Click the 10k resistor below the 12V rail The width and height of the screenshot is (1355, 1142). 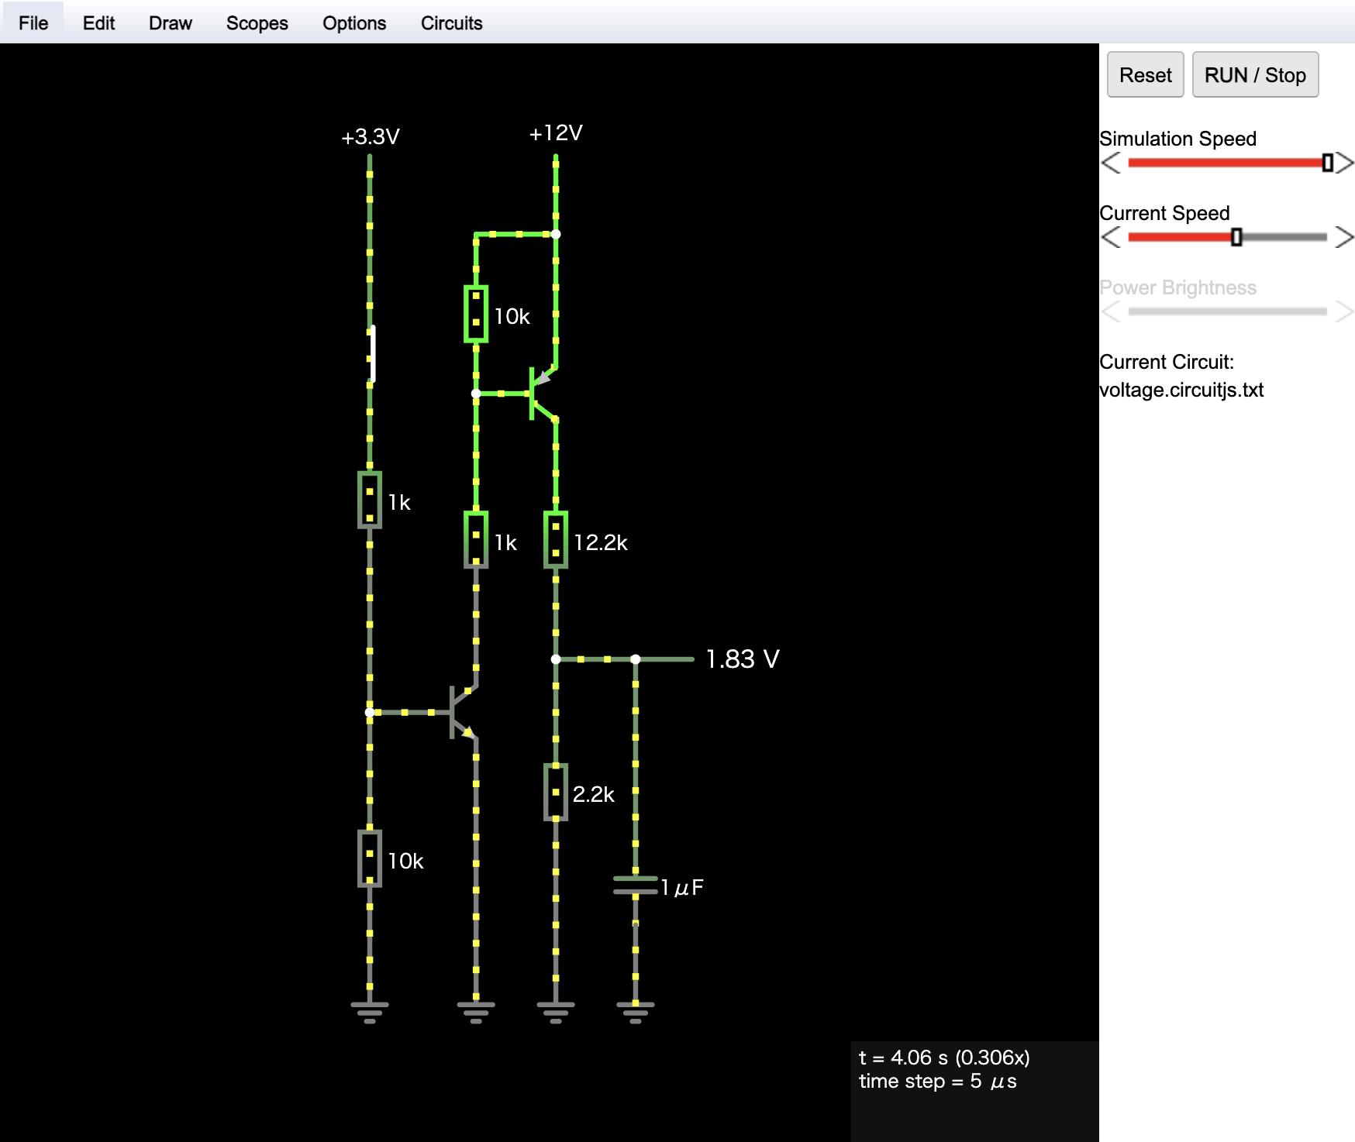(x=476, y=314)
